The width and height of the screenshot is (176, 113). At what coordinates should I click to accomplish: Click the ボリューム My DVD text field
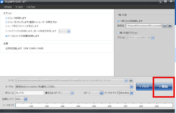pos(30,93)
